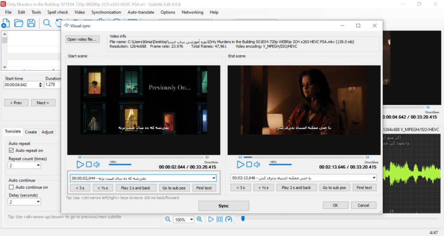444x236 pixels.
Task: Click the Open file folder icon
Action: 19,23
